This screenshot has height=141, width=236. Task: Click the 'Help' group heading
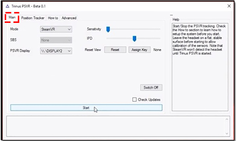pyautogui.click(x=176, y=19)
